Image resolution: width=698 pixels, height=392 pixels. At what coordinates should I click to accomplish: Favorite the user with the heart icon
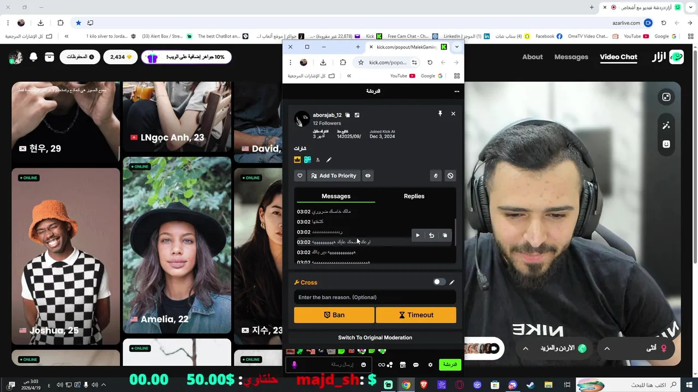(300, 176)
